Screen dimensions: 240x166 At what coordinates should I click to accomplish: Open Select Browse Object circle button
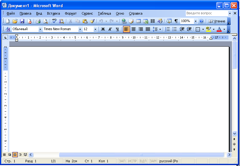pyautogui.click(x=234, y=144)
